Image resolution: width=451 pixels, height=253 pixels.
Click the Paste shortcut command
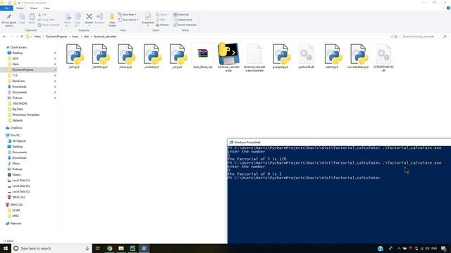[x=49, y=25]
